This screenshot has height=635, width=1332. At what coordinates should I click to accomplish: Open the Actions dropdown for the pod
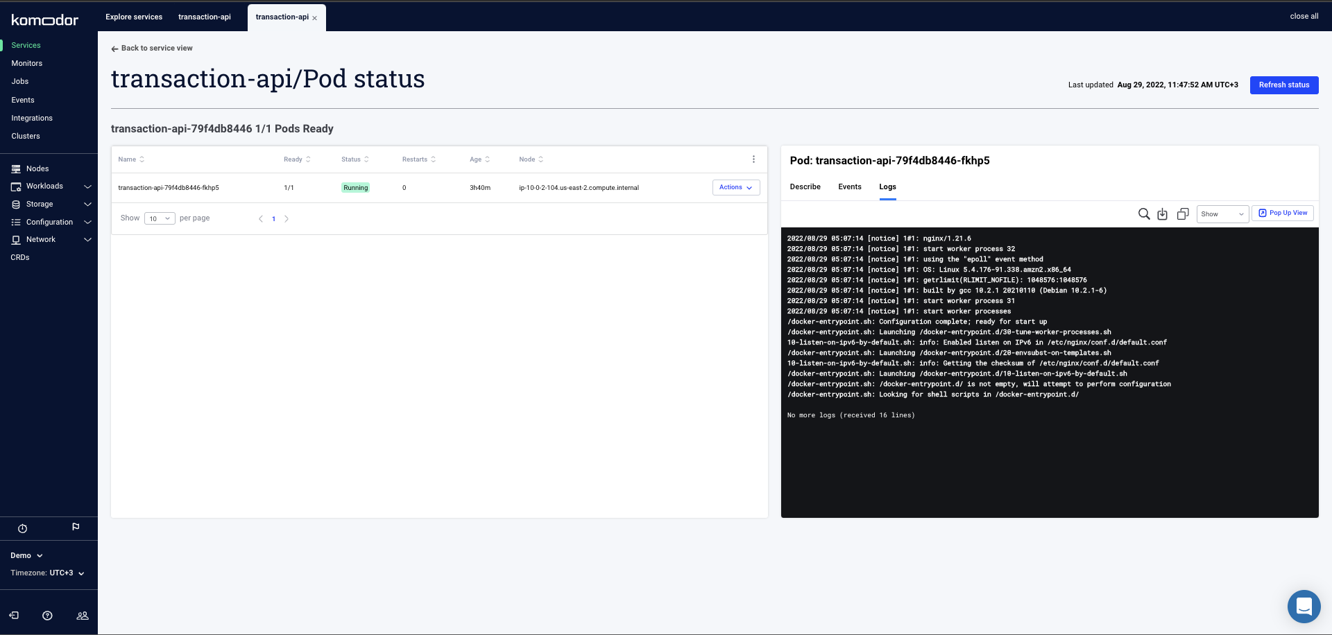[735, 188]
